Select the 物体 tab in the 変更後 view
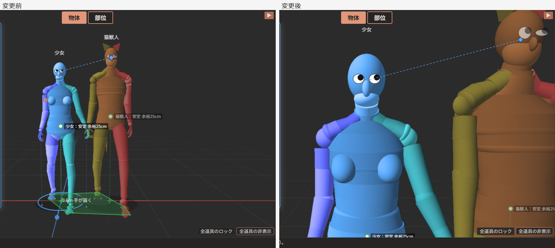Image resolution: width=555 pixels, height=248 pixels. (x=353, y=18)
